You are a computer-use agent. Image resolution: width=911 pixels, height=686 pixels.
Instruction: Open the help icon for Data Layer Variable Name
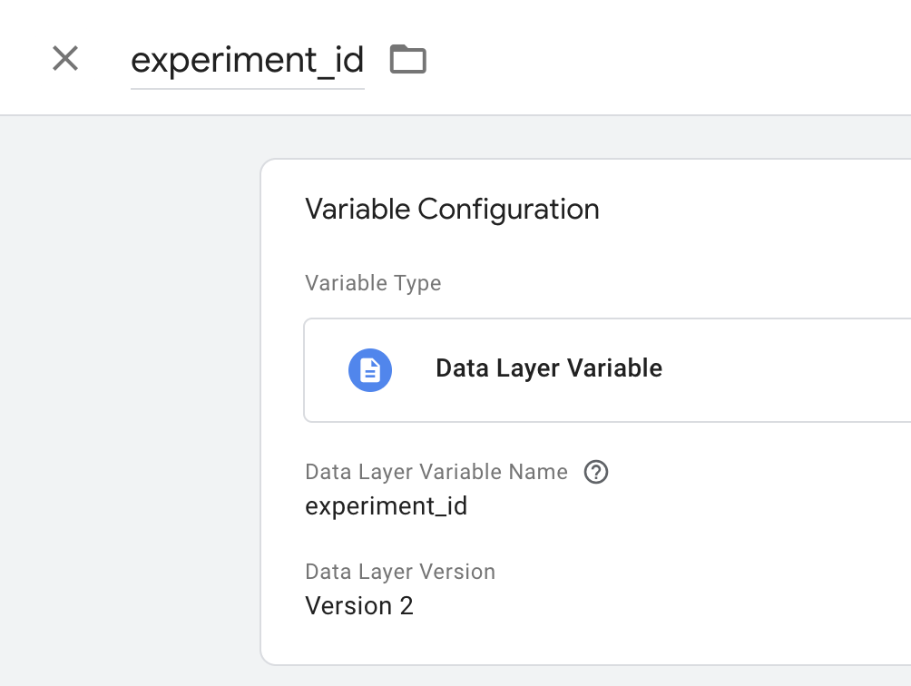[x=596, y=471]
